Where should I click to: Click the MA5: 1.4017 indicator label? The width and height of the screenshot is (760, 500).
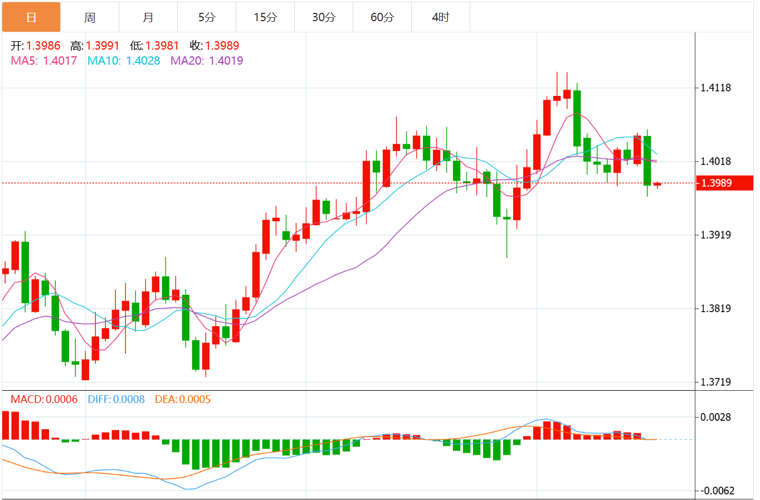44,61
